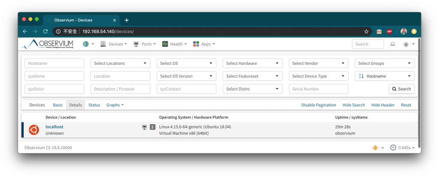Click the Search button with magnifier
The height and width of the screenshot is (177, 439).
pos(401,89)
